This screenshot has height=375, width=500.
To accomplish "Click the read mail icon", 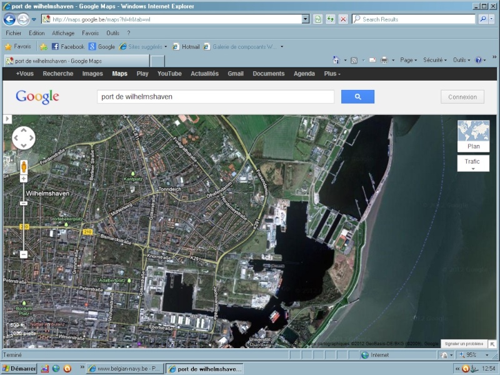I will click(x=372, y=60).
